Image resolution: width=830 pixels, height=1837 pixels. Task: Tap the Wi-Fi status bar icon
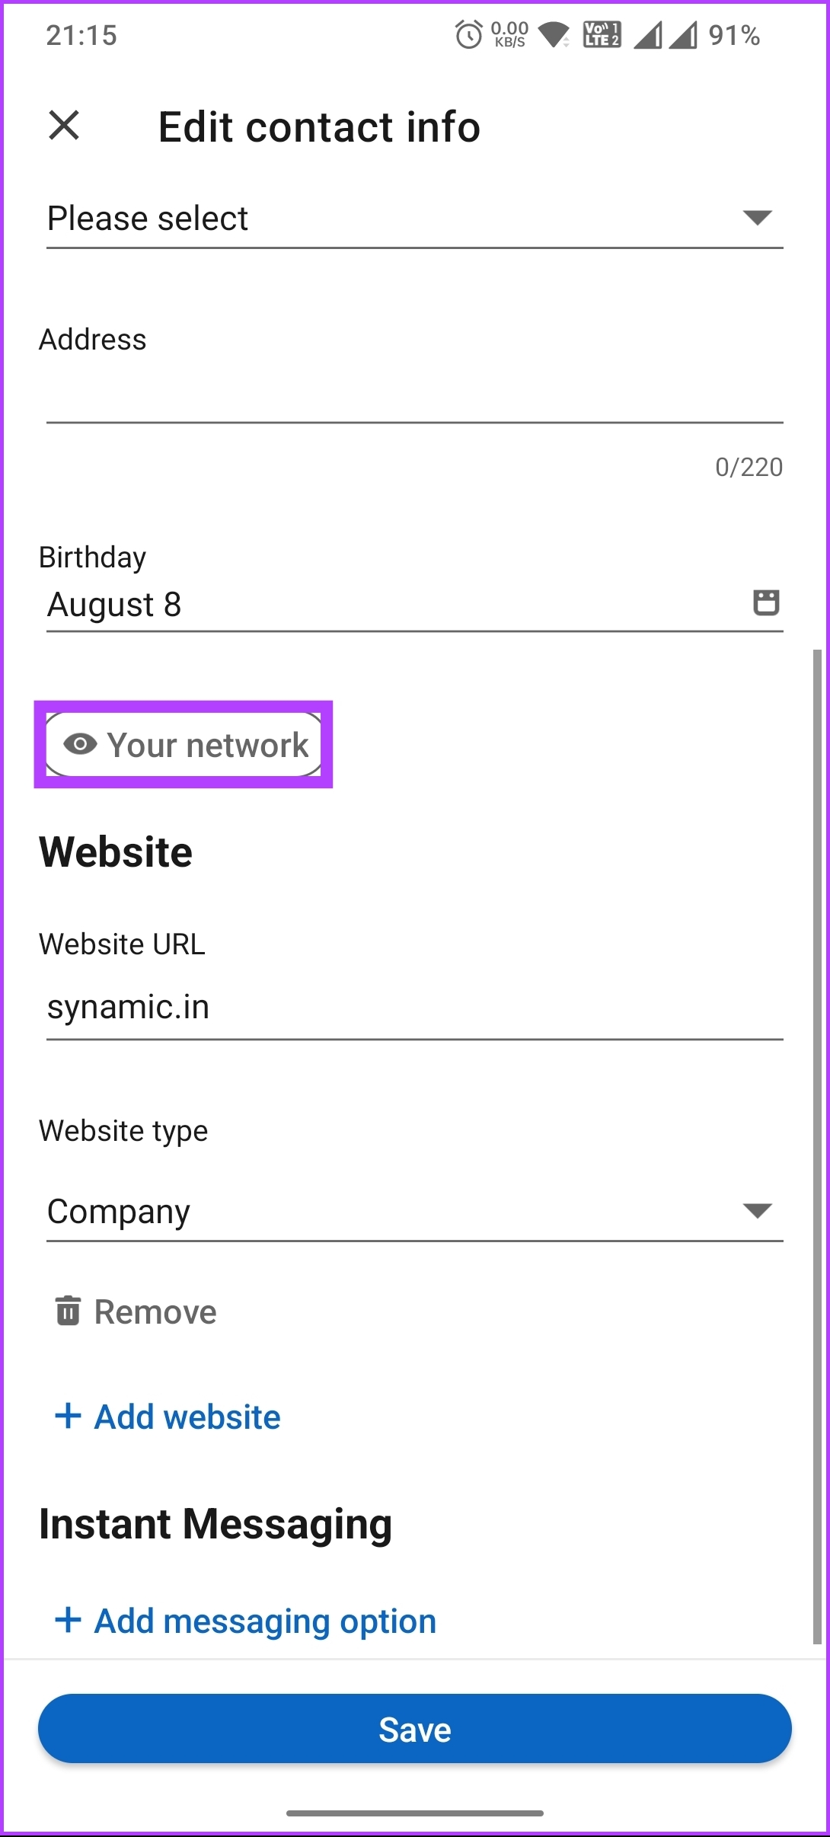coord(554,35)
